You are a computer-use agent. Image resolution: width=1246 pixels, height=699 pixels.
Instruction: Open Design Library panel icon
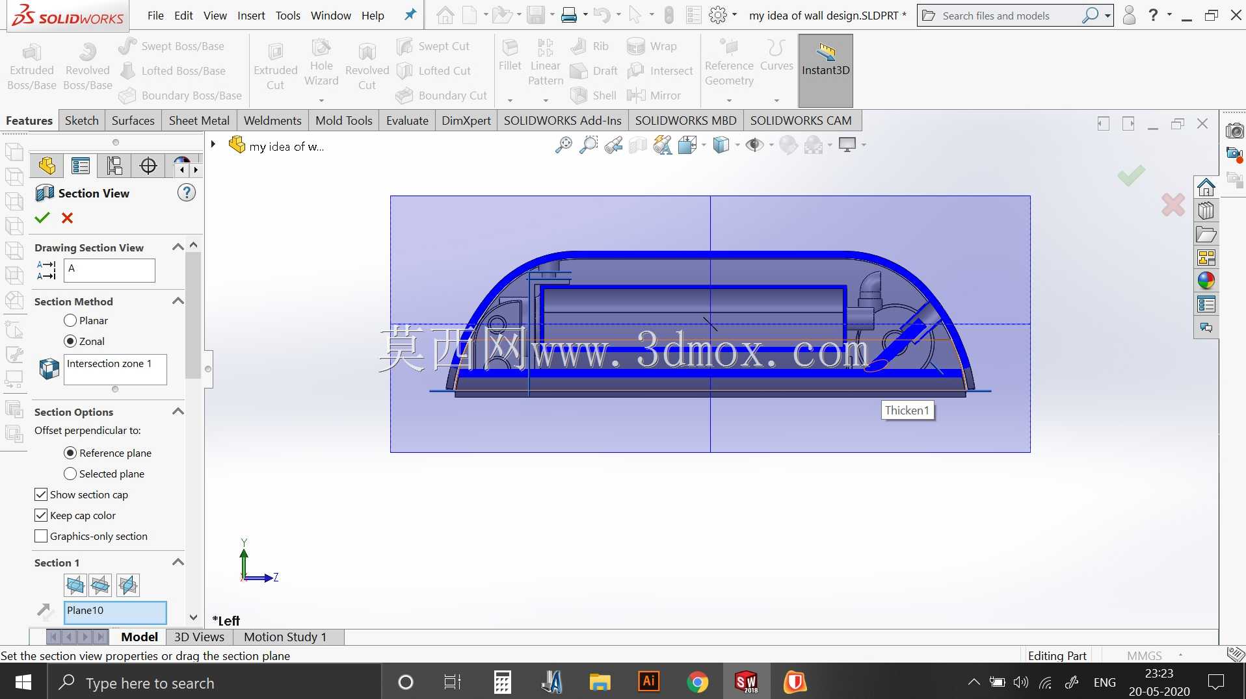coord(1206,210)
